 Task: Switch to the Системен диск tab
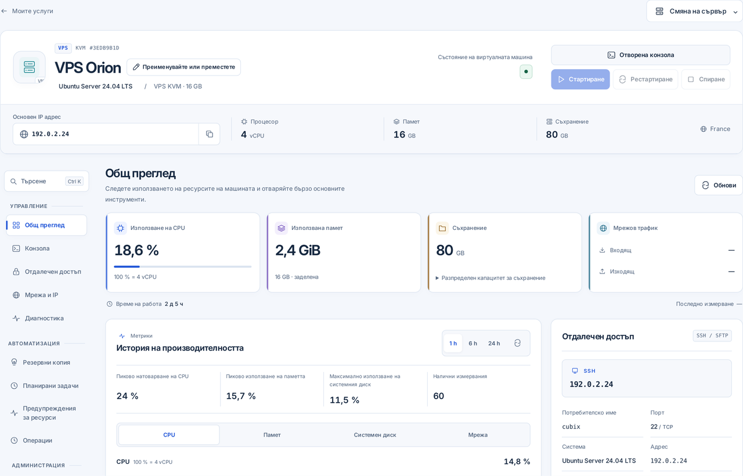(x=375, y=435)
